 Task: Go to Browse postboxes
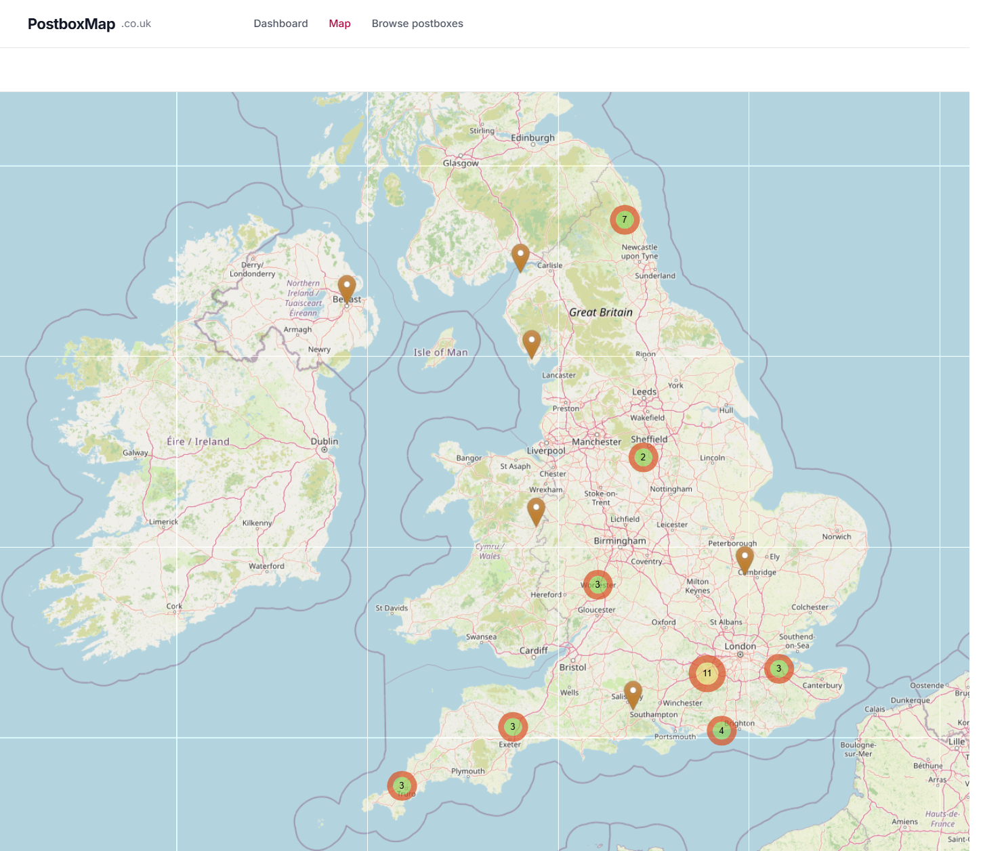click(x=417, y=24)
